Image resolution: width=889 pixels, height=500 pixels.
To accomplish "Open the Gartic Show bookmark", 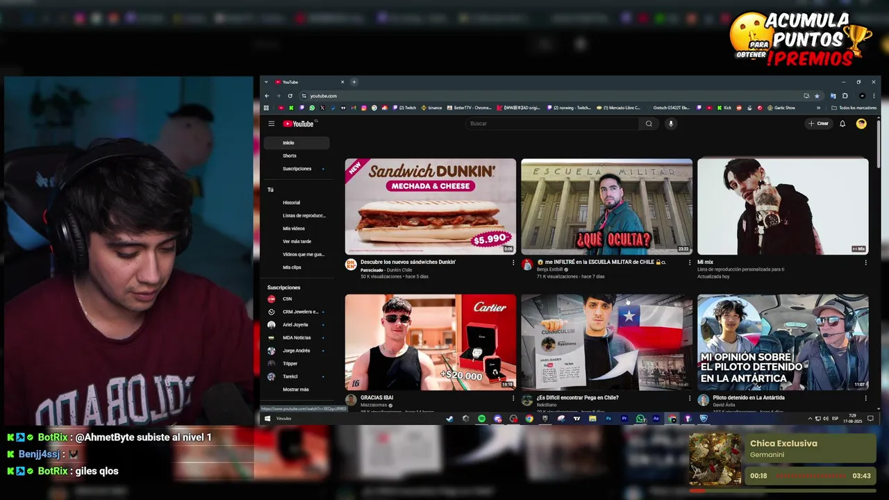I will click(x=781, y=108).
